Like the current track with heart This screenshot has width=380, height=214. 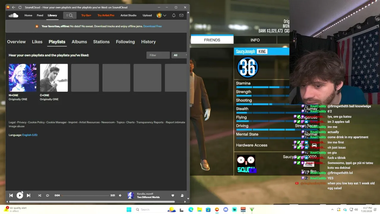[x=173, y=196]
